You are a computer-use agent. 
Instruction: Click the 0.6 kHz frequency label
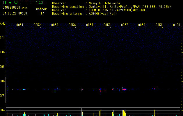3,110
